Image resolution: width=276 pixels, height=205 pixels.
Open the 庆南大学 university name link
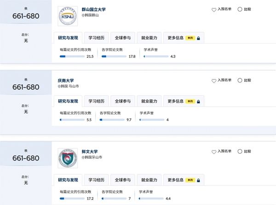tap(66, 81)
